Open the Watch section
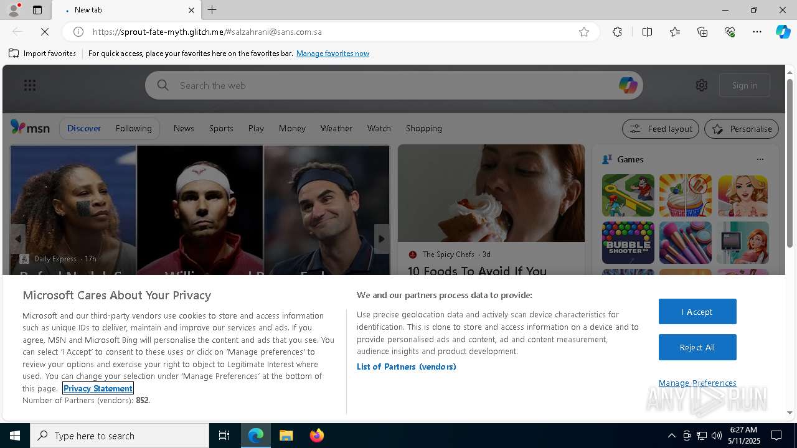The image size is (797, 448). (379, 128)
